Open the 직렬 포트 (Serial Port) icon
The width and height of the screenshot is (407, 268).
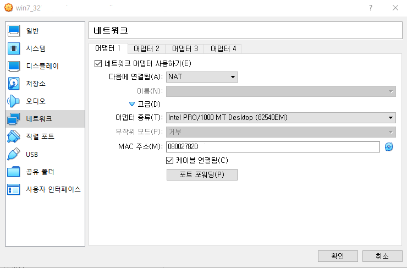coord(14,136)
